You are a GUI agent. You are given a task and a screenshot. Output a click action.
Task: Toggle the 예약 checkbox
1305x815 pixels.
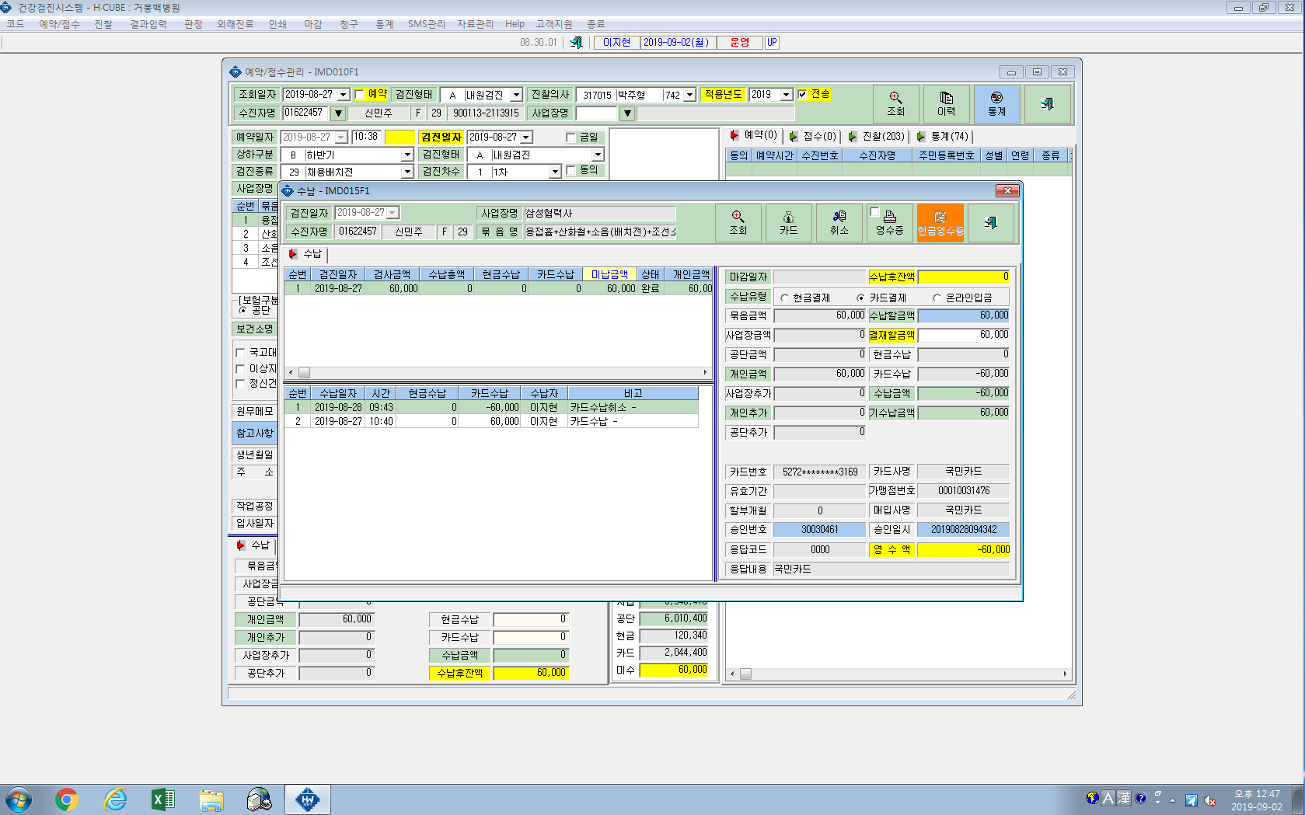point(359,94)
